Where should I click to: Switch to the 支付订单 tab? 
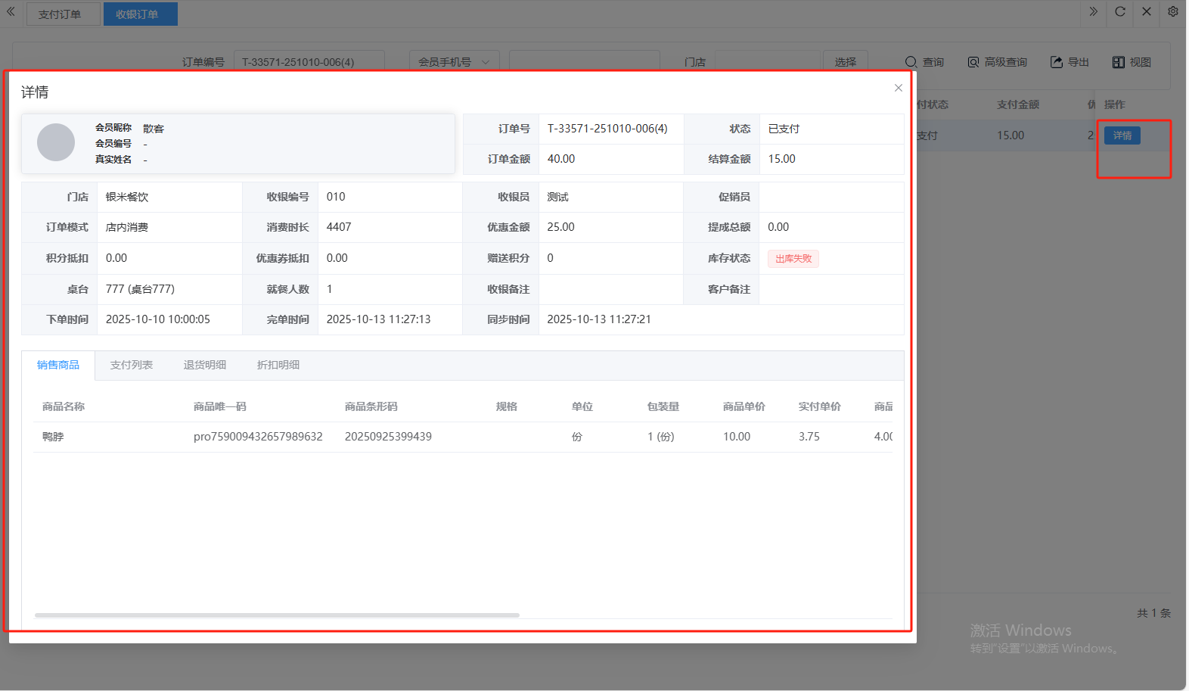[60, 14]
